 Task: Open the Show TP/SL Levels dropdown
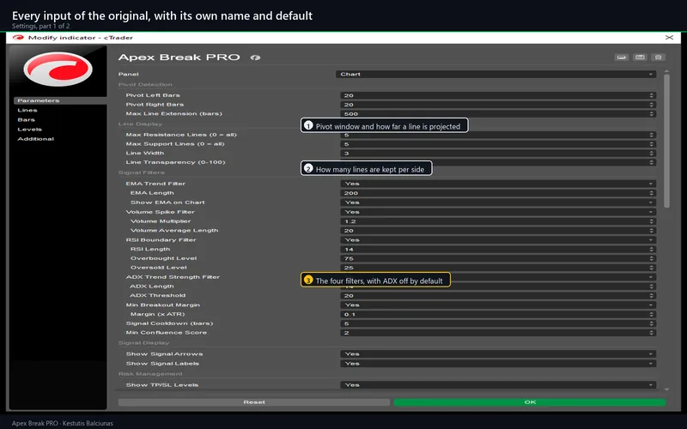[498, 385]
